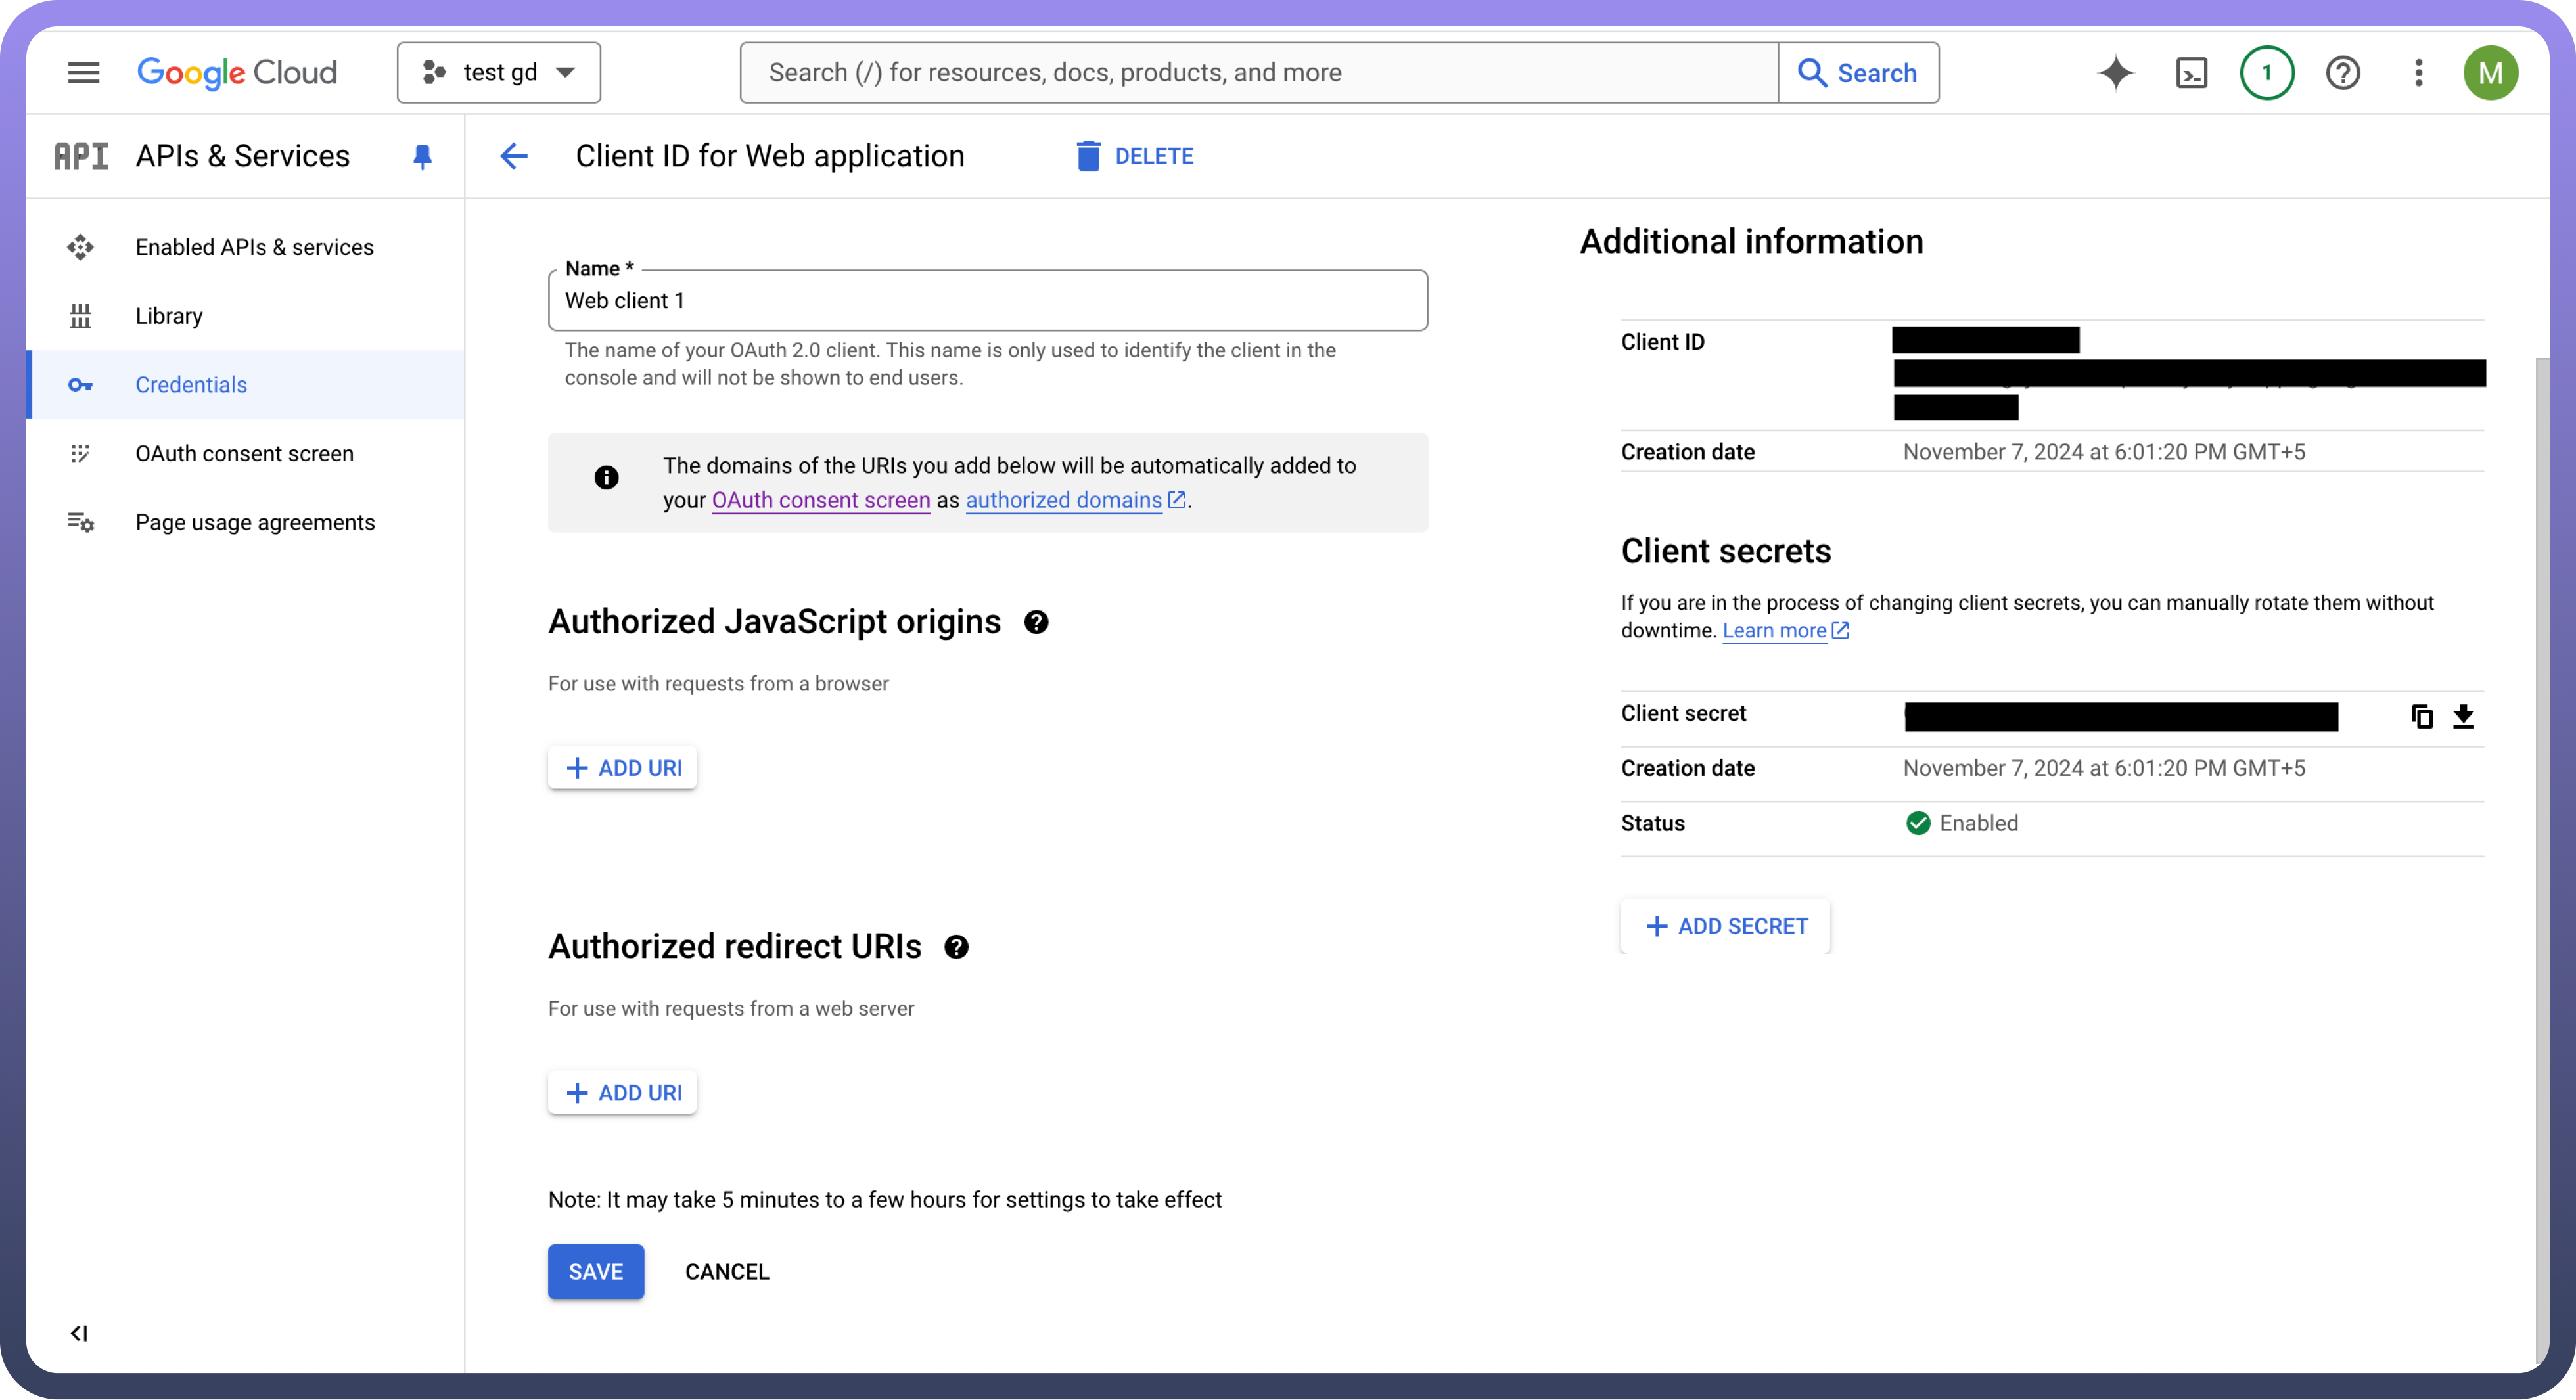
Task: Open the three-dot settings menu
Action: 2418,72
